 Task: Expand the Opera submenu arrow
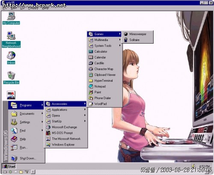pyautogui.click(x=85, y=115)
